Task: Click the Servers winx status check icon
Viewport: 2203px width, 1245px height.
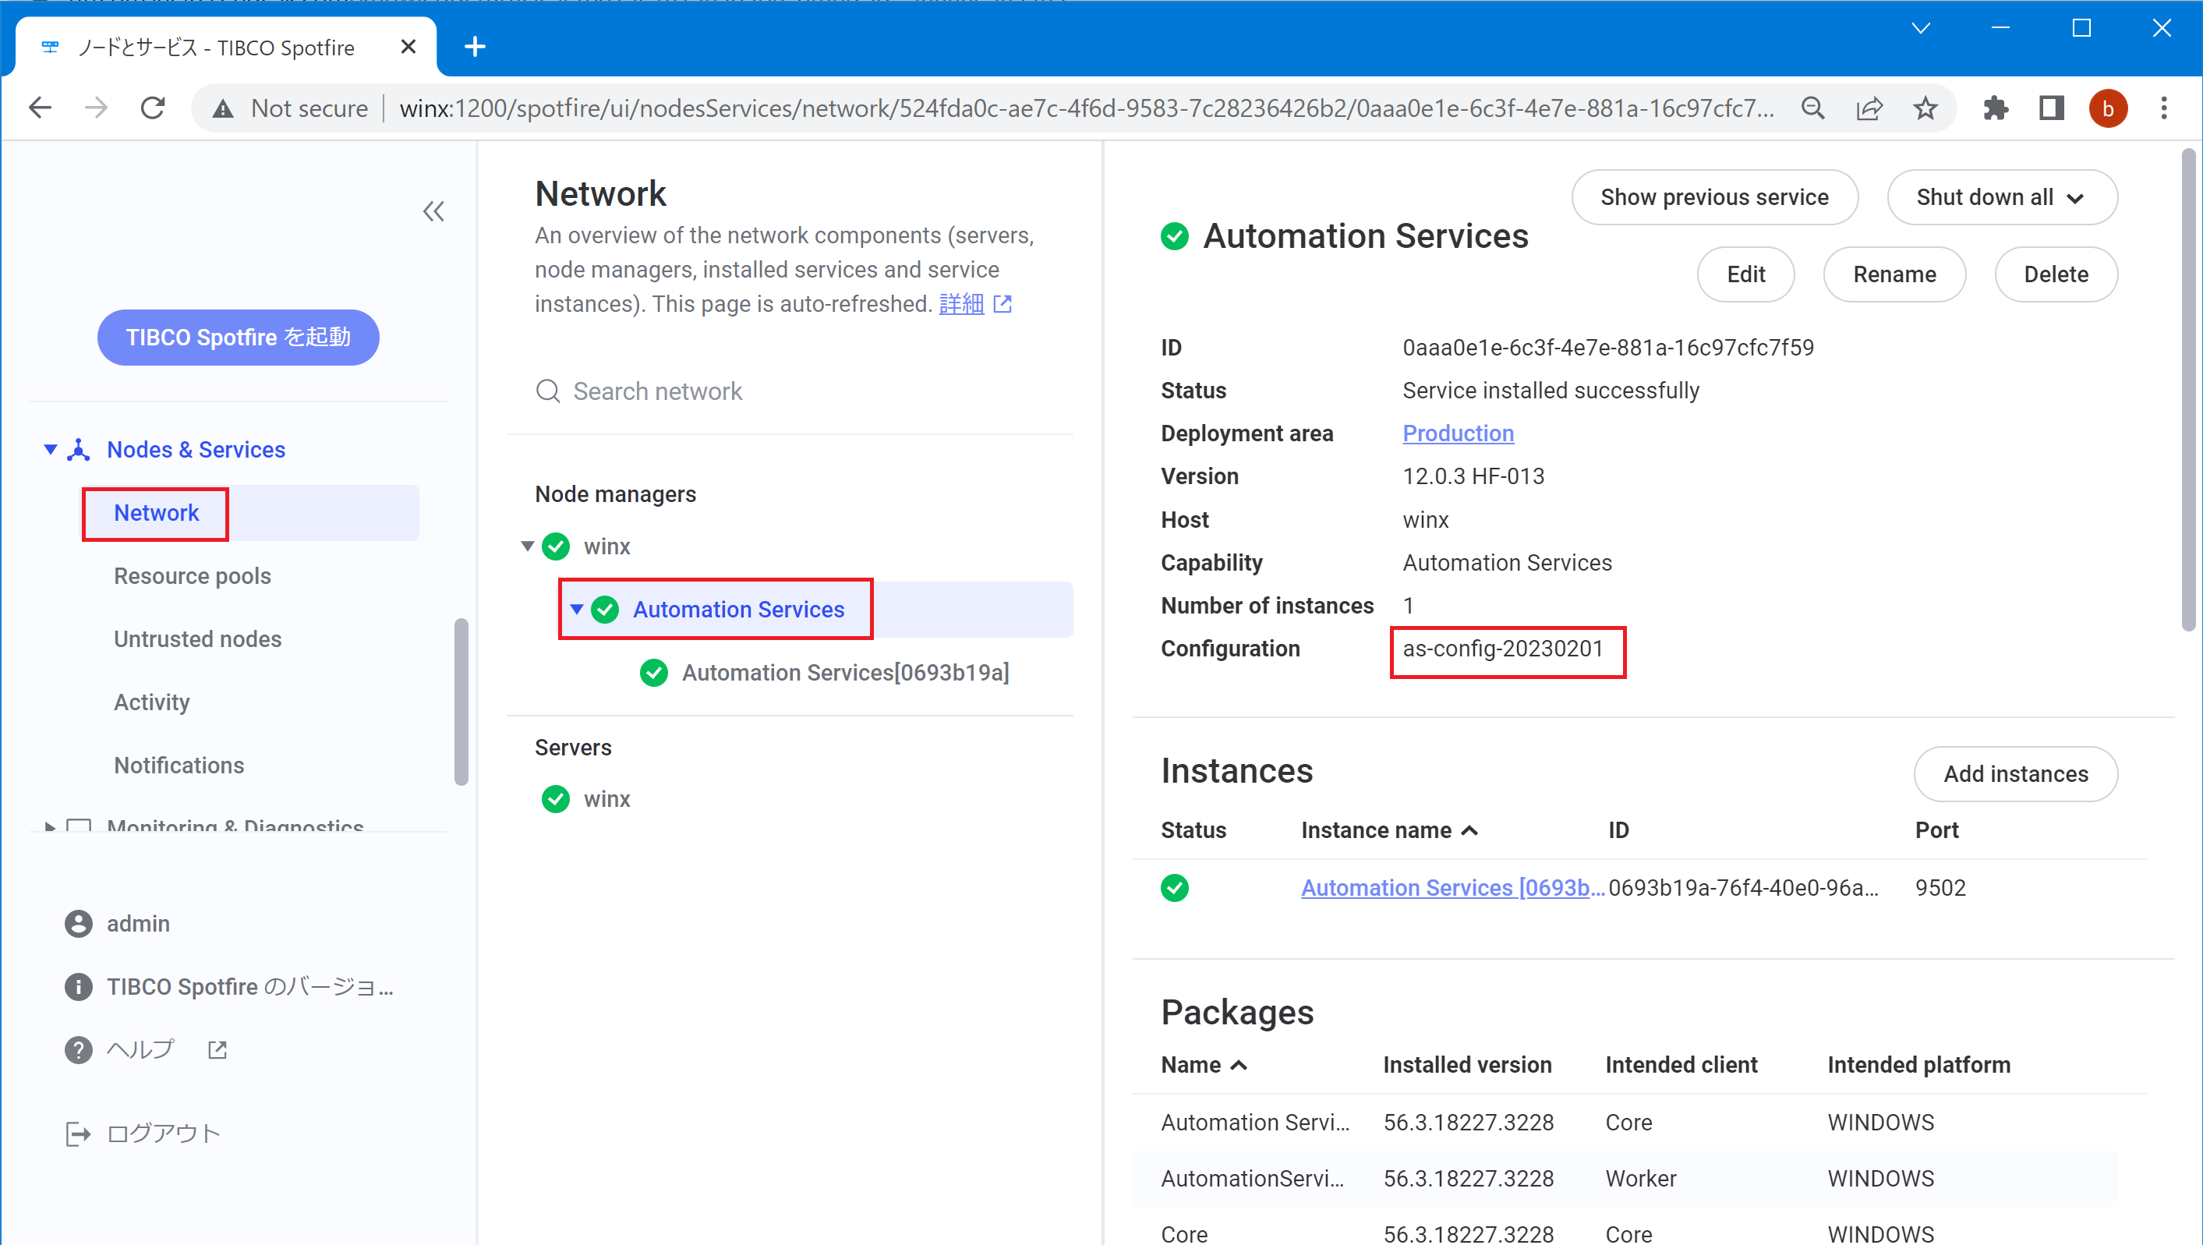Action: 556,798
